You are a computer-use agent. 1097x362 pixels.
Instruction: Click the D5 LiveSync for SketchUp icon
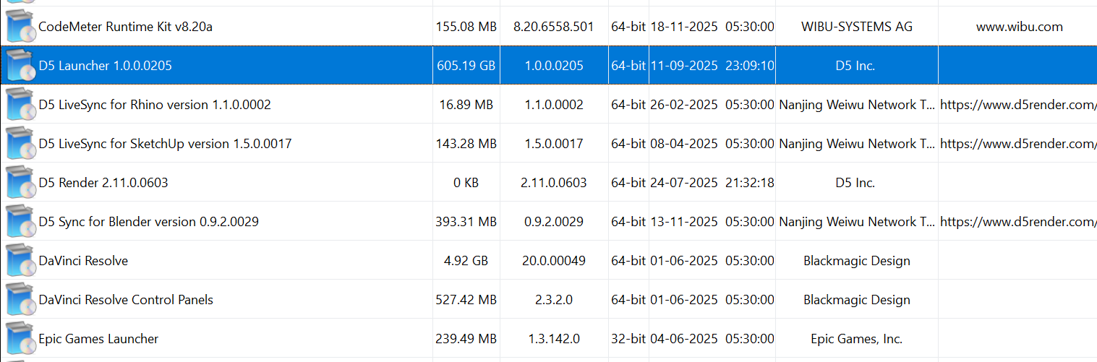(20, 144)
